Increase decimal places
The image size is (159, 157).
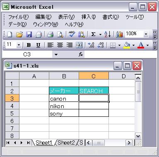pyautogui.click(x=91, y=45)
